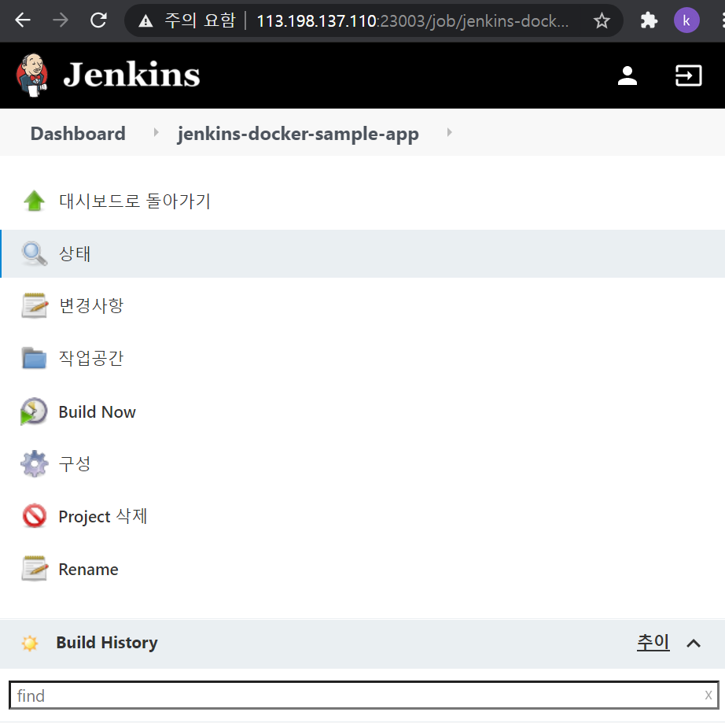Open Chrome profile avatar k

pyautogui.click(x=686, y=20)
